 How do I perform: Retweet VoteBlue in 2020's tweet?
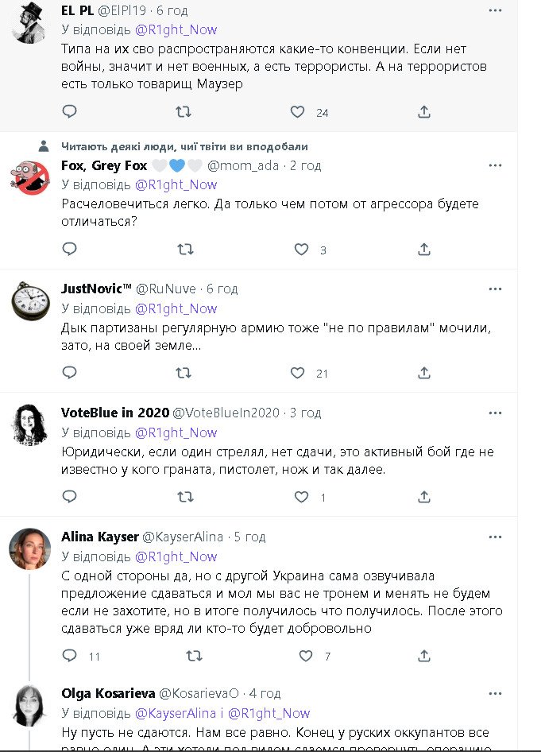184,498
